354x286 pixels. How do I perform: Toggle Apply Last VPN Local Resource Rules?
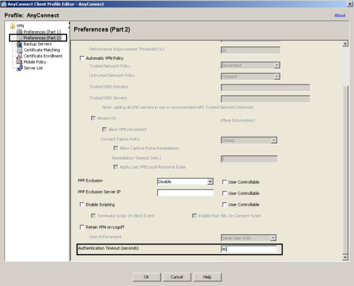coord(116,167)
